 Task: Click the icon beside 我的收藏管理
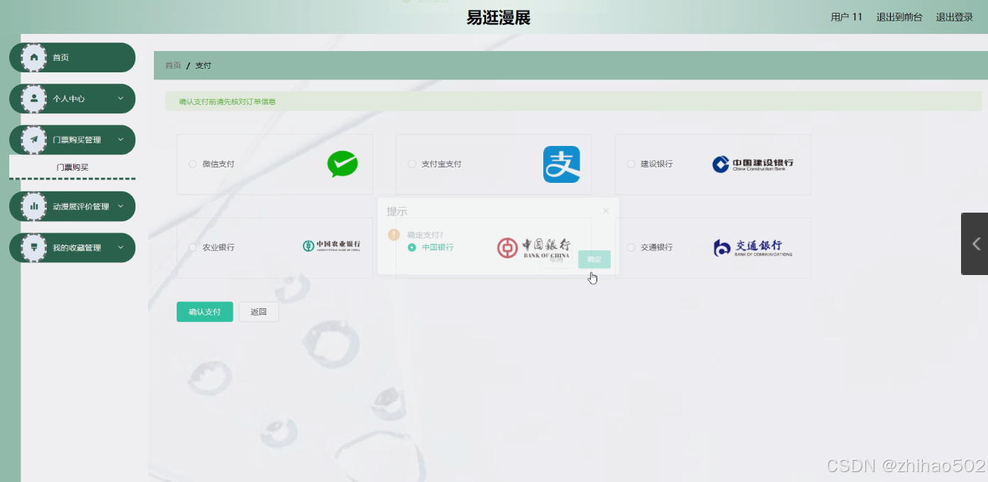34,247
